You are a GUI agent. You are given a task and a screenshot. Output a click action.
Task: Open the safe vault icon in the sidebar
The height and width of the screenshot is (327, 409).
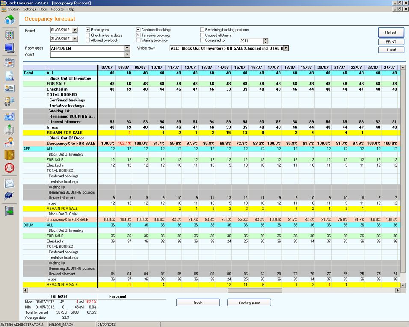[9, 154]
